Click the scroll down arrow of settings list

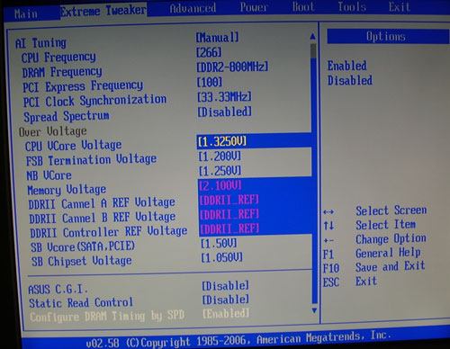pyautogui.click(x=314, y=310)
